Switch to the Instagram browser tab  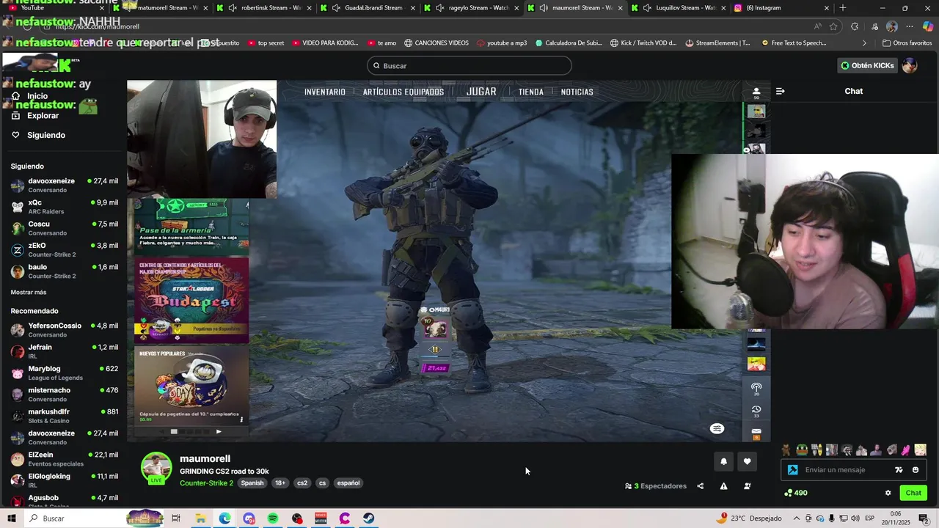pos(782,8)
